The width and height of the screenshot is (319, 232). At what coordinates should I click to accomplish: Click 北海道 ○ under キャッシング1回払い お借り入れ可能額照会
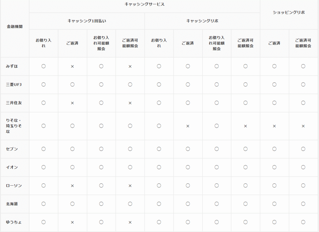(101, 204)
